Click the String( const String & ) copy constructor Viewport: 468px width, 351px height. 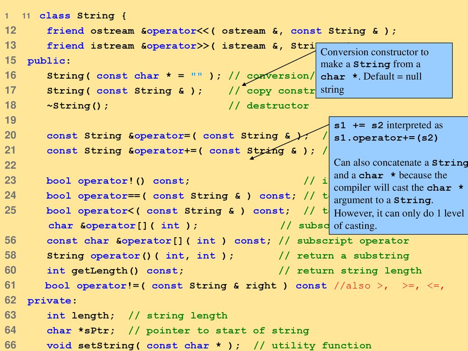124,91
